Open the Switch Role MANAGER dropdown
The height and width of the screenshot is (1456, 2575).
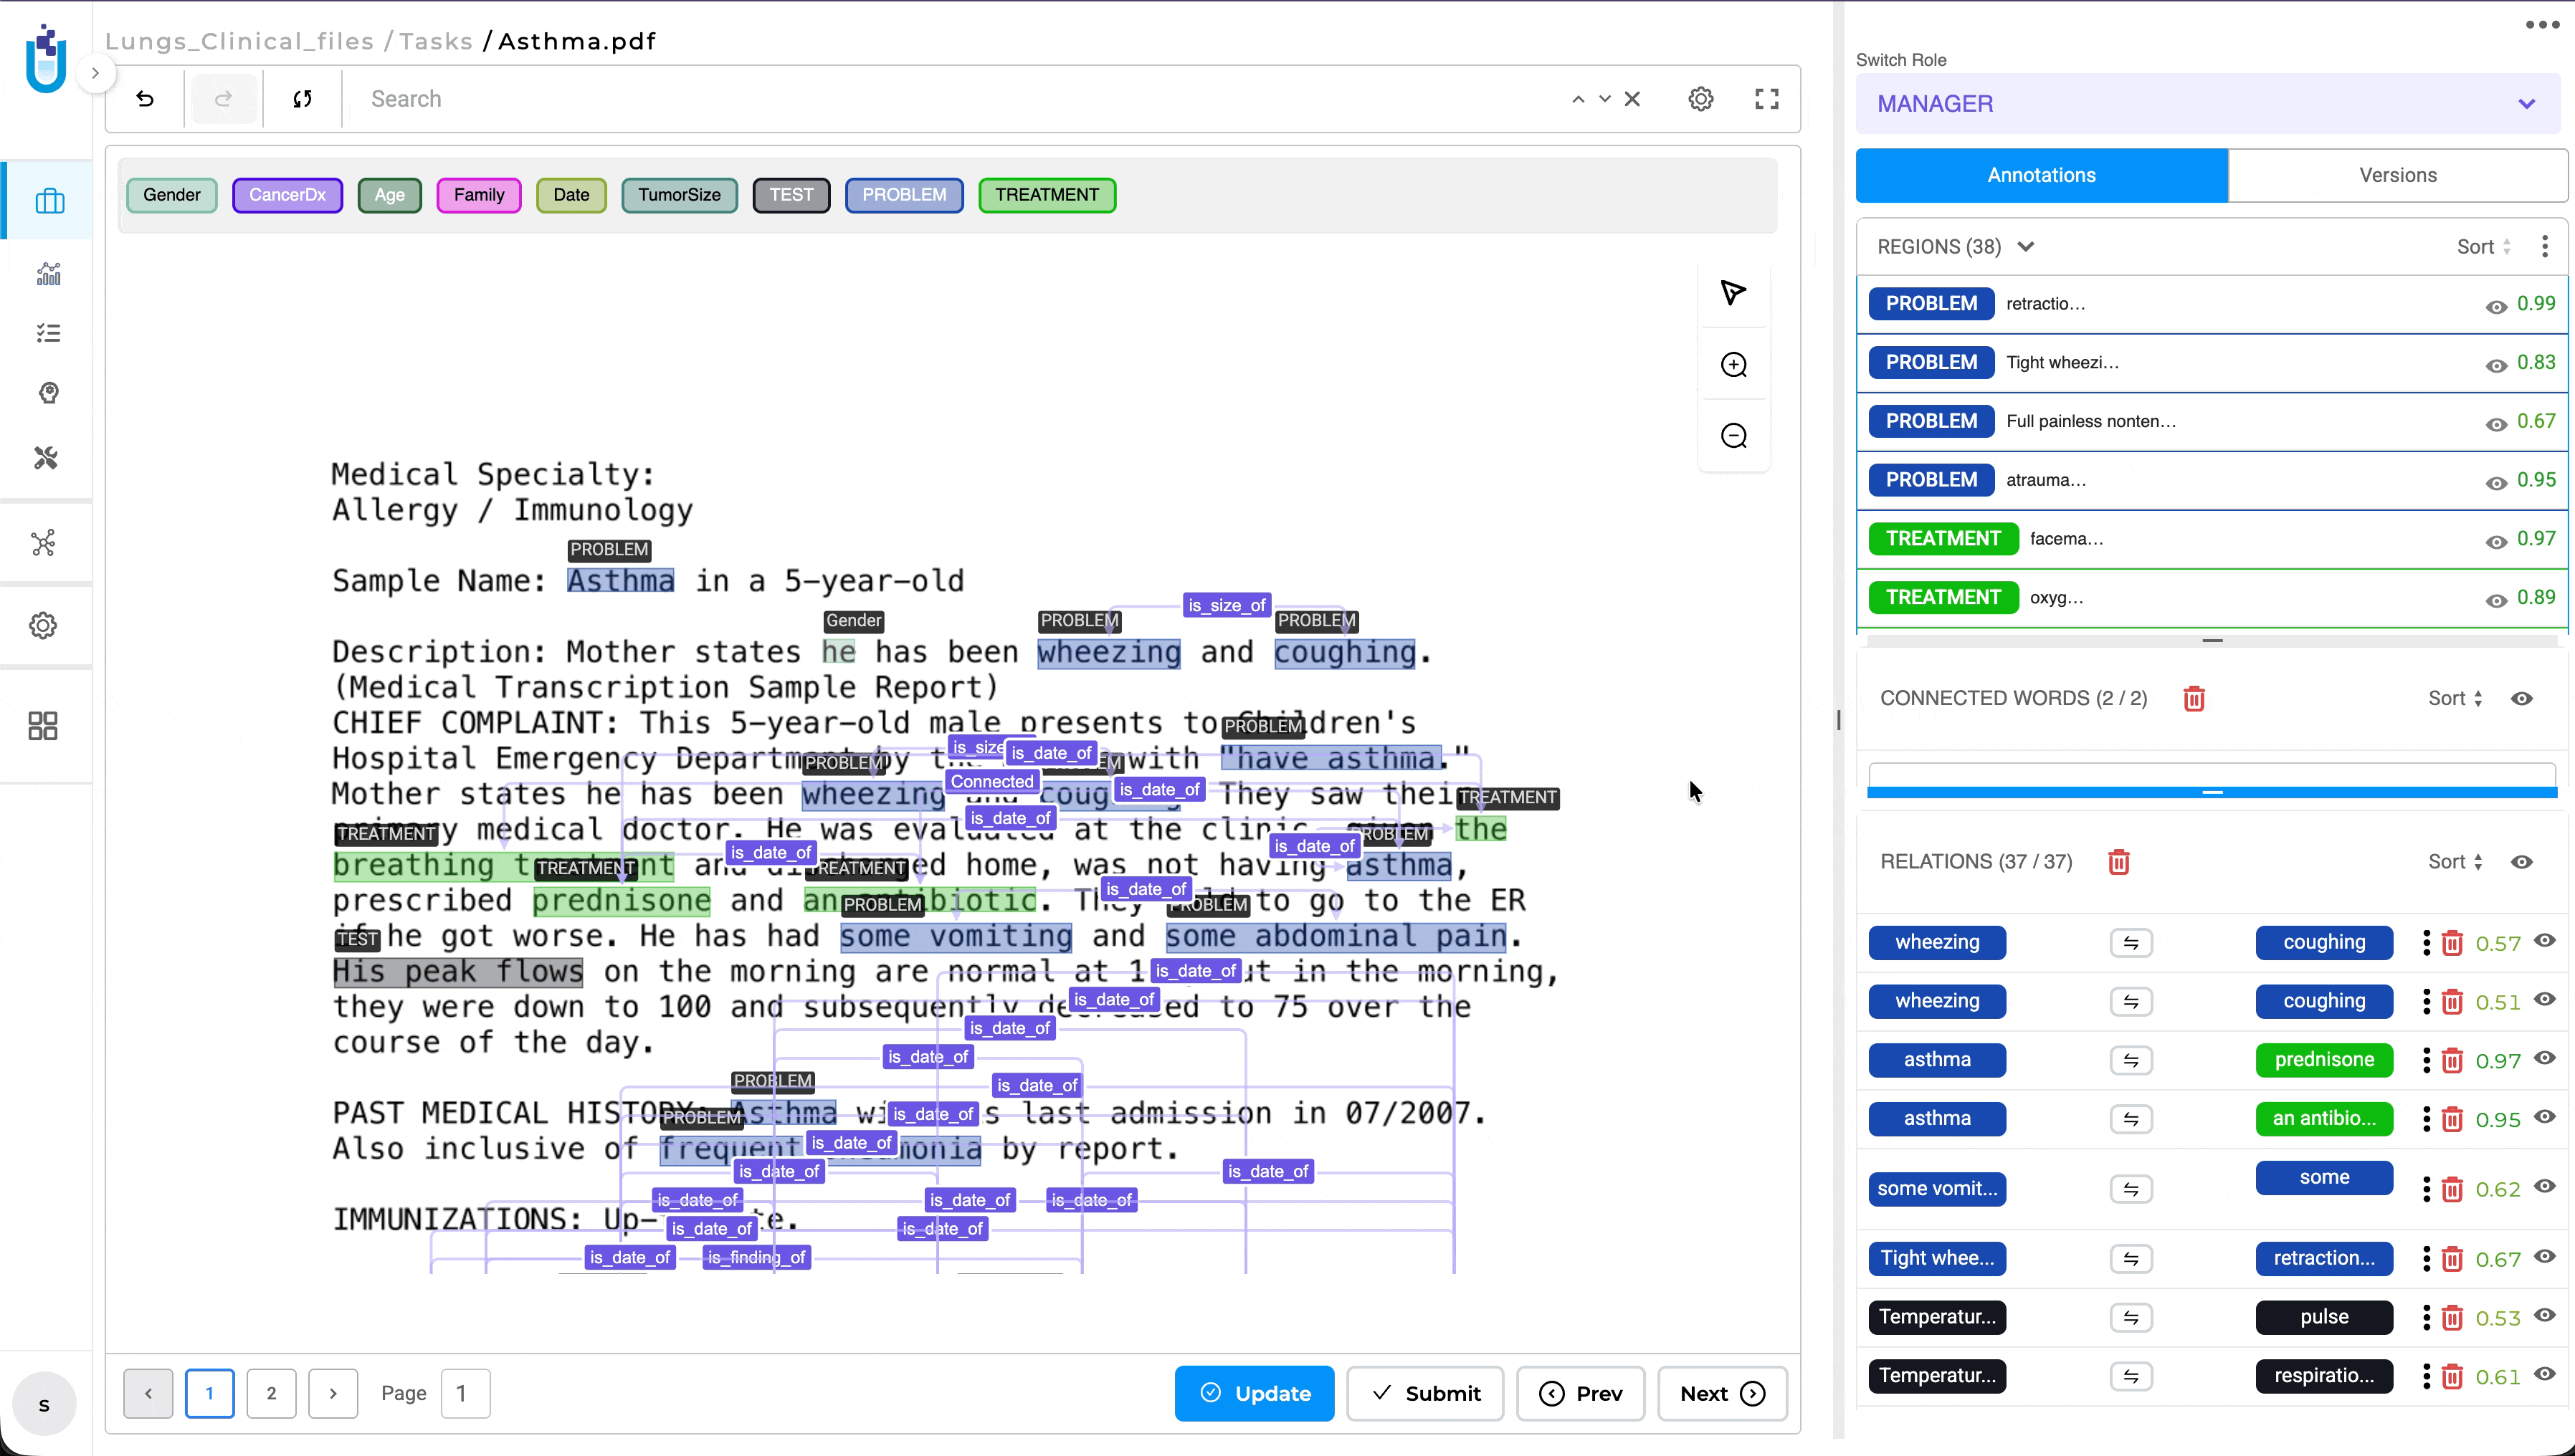pos(2207,103)
